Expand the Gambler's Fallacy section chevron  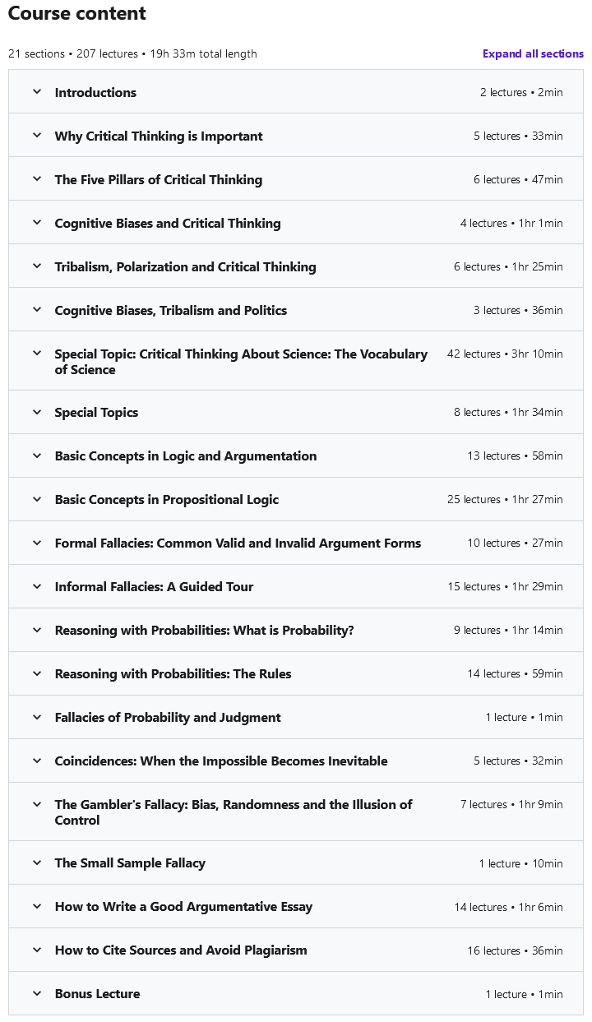coord(37,804)
